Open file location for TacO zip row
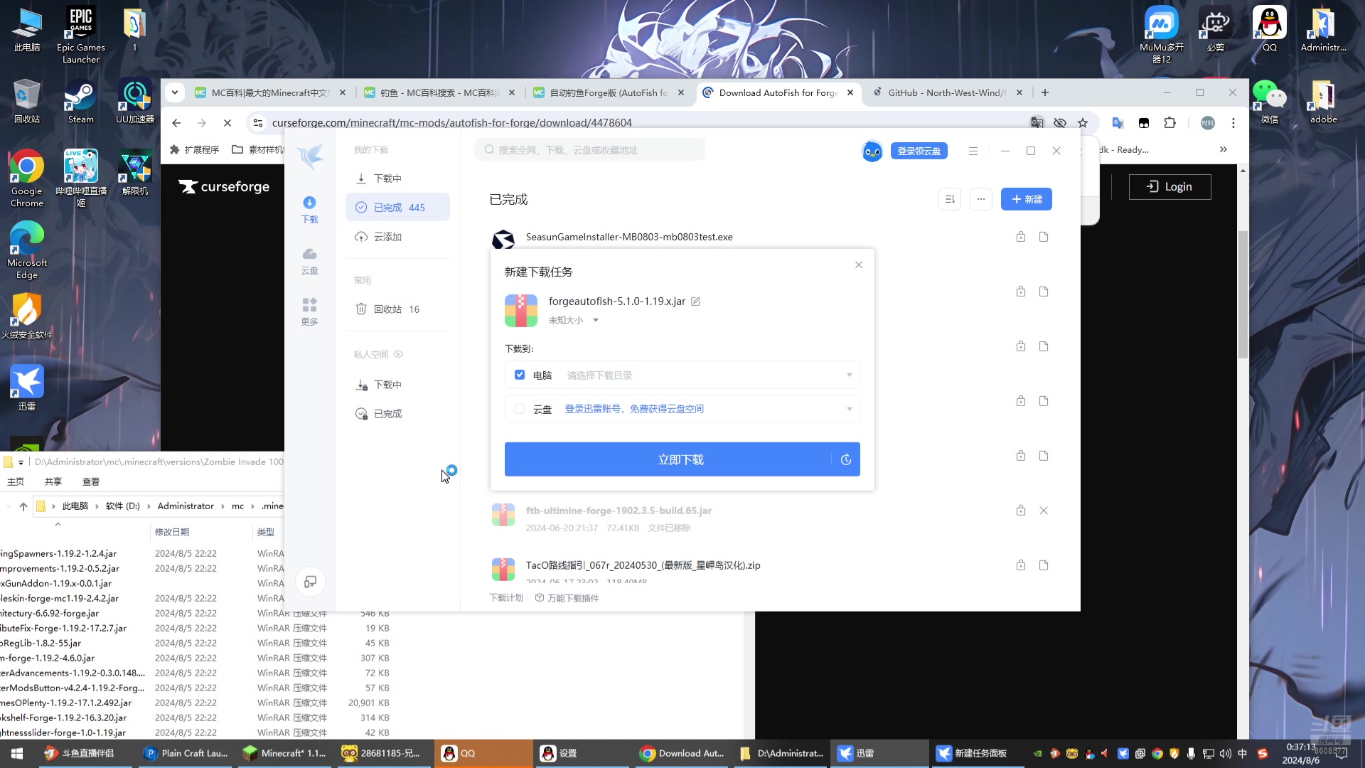Screen dimensions: 1365x768 [1044, 565]
